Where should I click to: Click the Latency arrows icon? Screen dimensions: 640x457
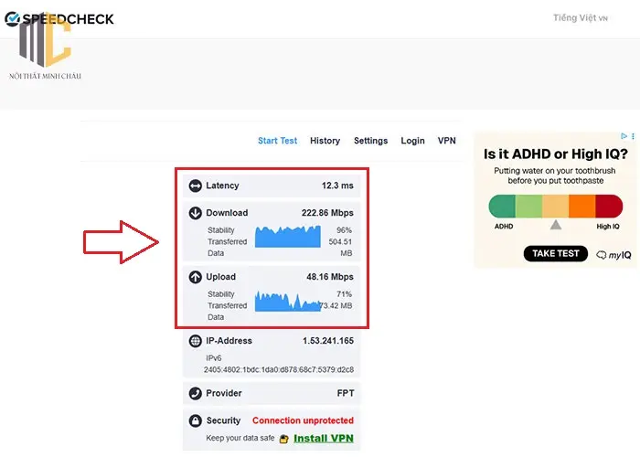pyautogui.click(x=195, y=186)
